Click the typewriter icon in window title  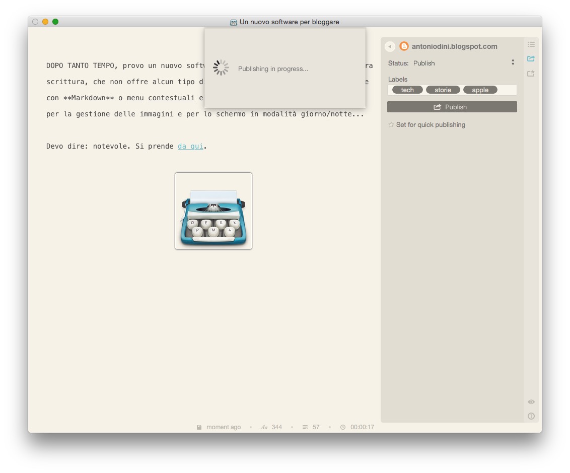233,22
